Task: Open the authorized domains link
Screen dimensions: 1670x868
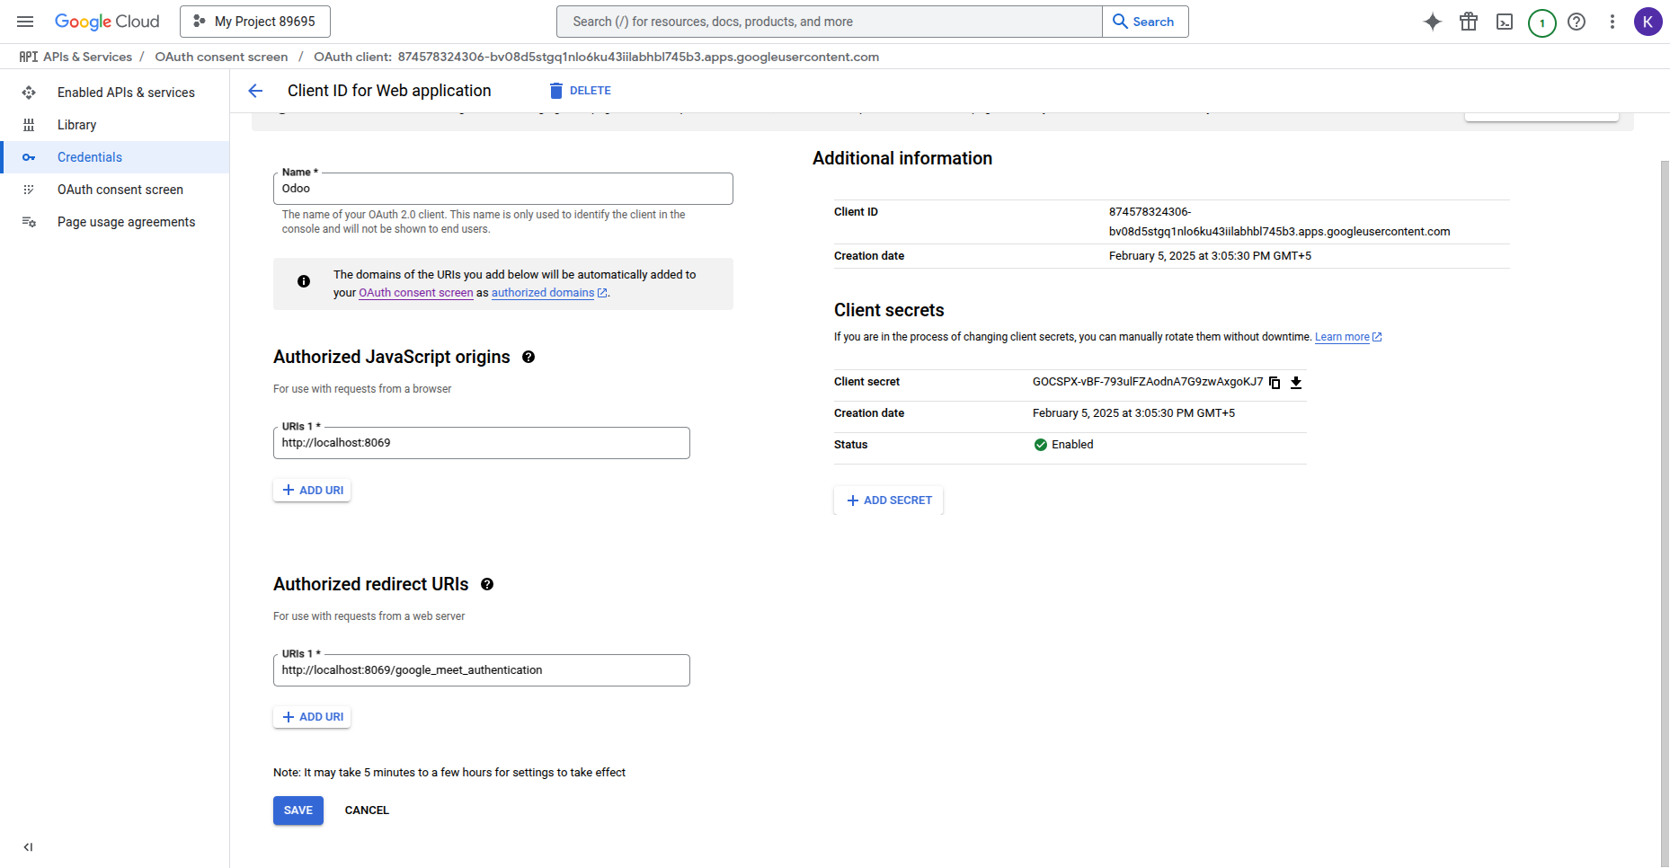Action: point(549,293)
